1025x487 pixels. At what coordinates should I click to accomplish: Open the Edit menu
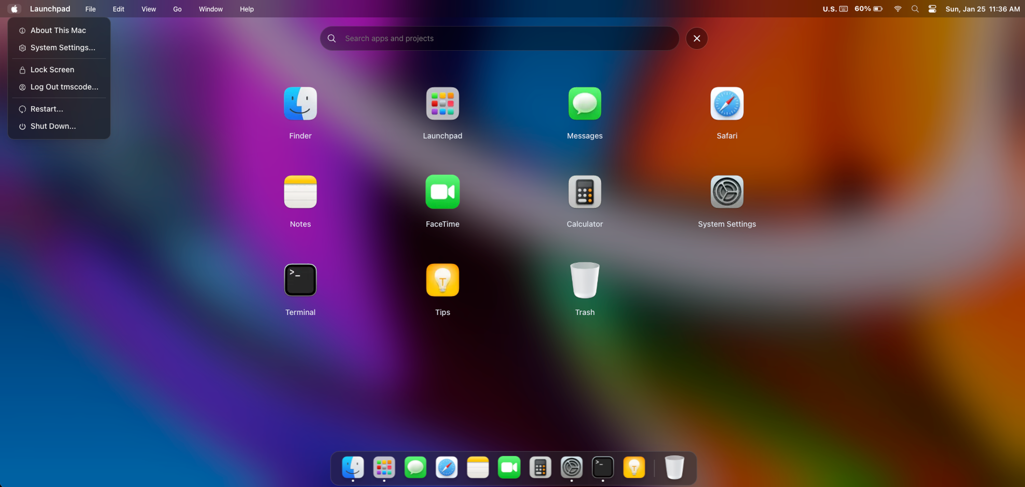pos(118,9)
